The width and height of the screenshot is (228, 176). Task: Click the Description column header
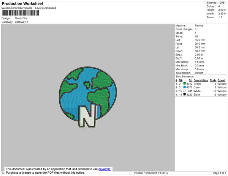click(201, 80)
